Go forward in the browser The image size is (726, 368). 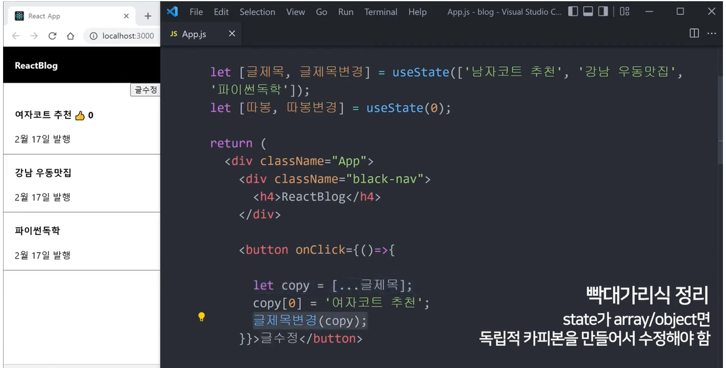[x=34, y=36]
